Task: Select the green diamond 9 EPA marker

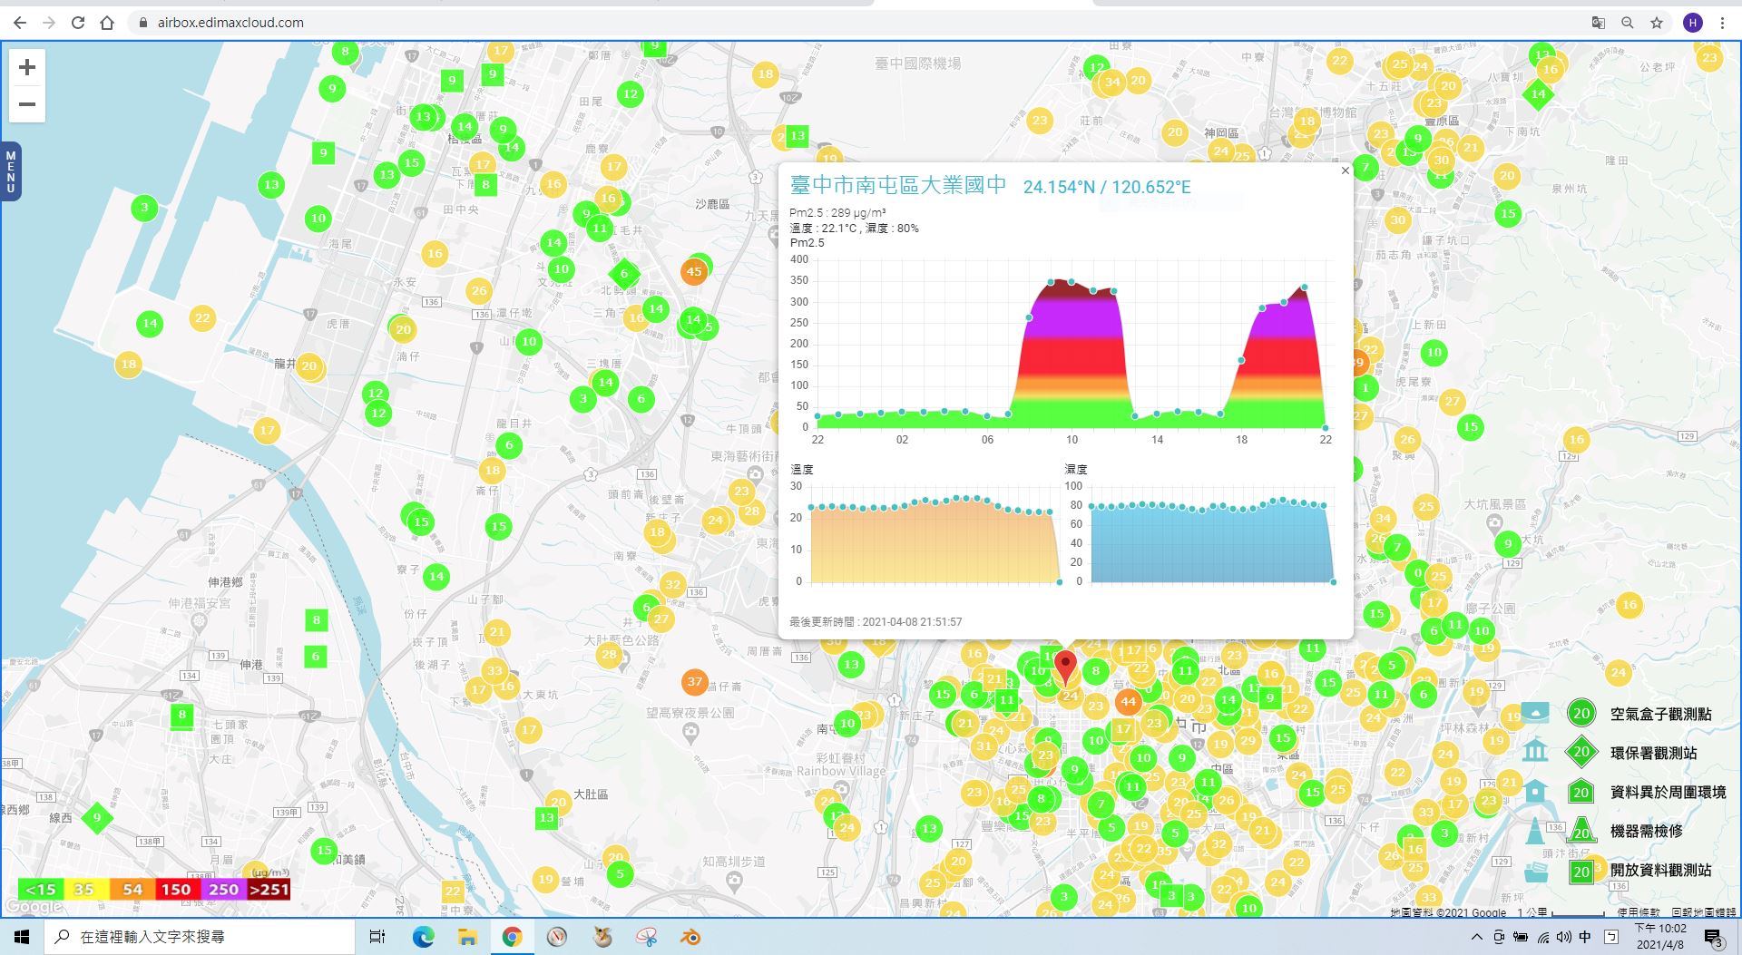Action: click(97, 817)
